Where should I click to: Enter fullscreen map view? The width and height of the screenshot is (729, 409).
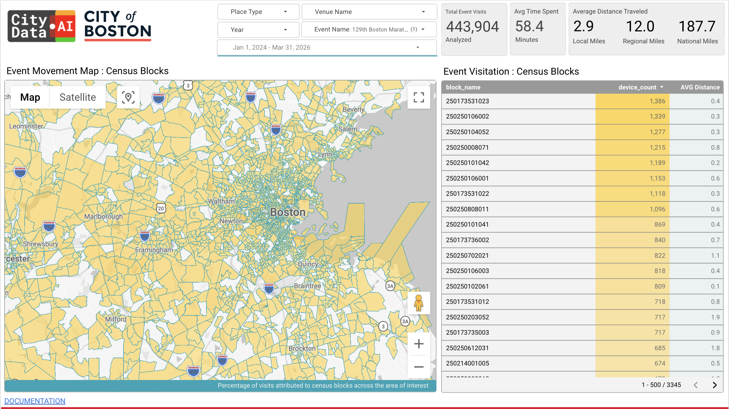pos(419,97)
